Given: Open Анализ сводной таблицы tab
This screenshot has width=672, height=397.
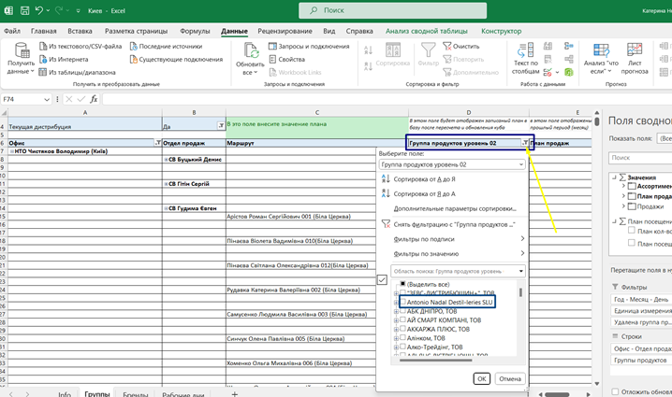Looking at the screenshot, I should tap(427, 31).
